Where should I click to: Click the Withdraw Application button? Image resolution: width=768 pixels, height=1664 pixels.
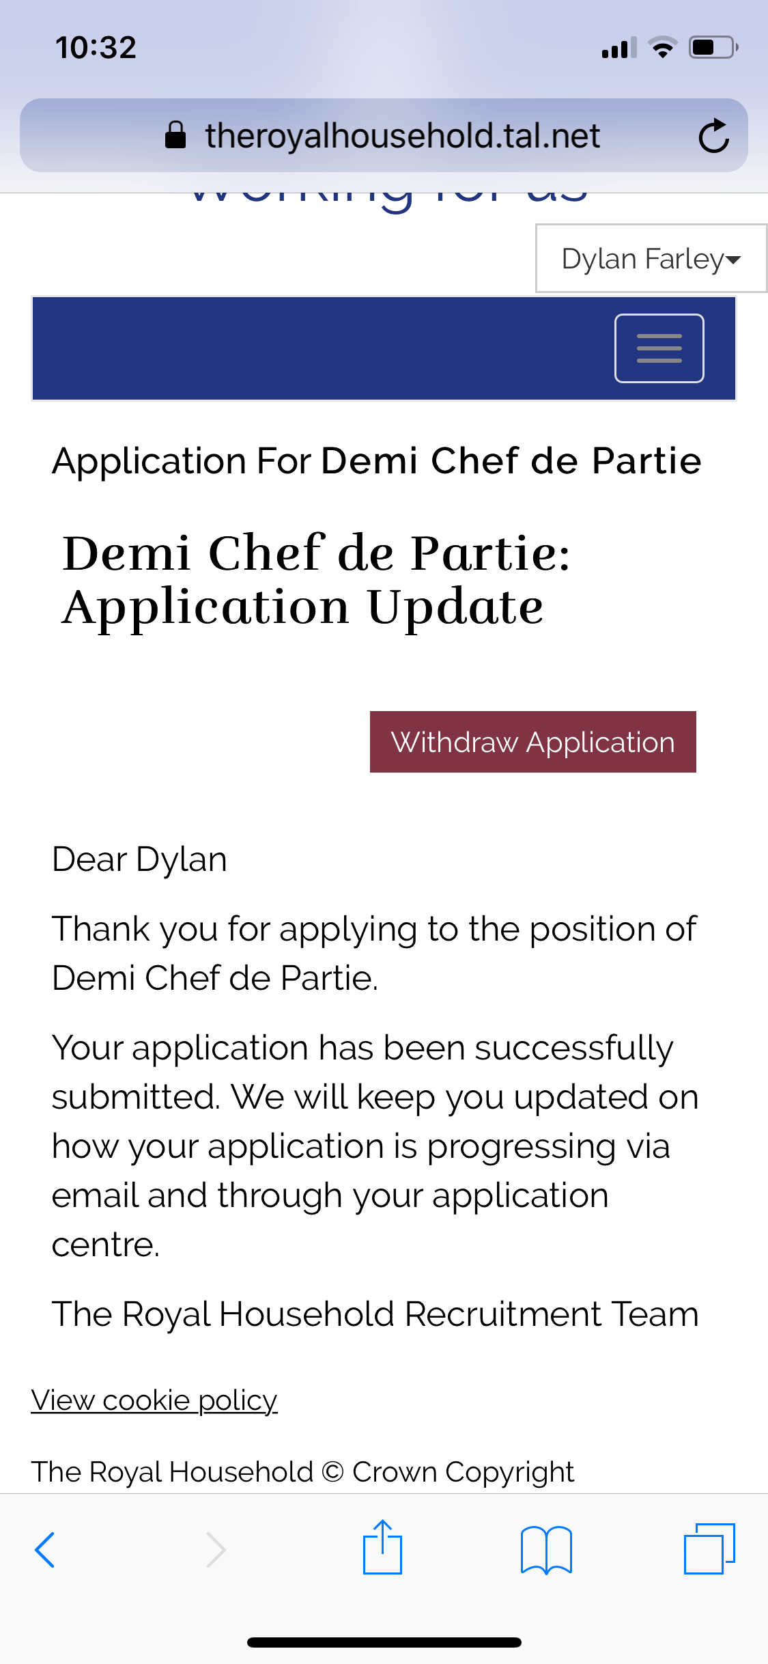(532, 742)
